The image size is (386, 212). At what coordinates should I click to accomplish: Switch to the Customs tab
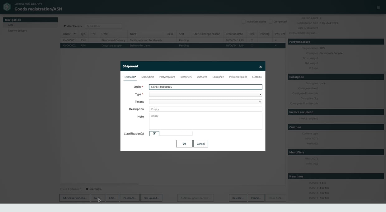tap(257, 77)
